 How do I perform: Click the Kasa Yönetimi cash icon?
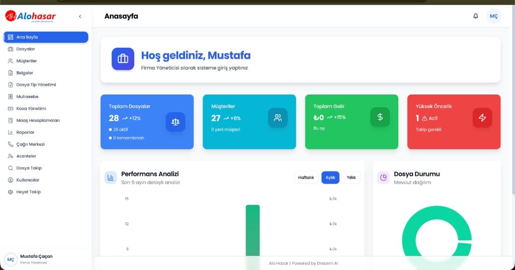click(11, 109)
